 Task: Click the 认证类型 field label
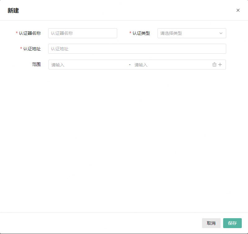pyautogui.click(x=141, y=33)
